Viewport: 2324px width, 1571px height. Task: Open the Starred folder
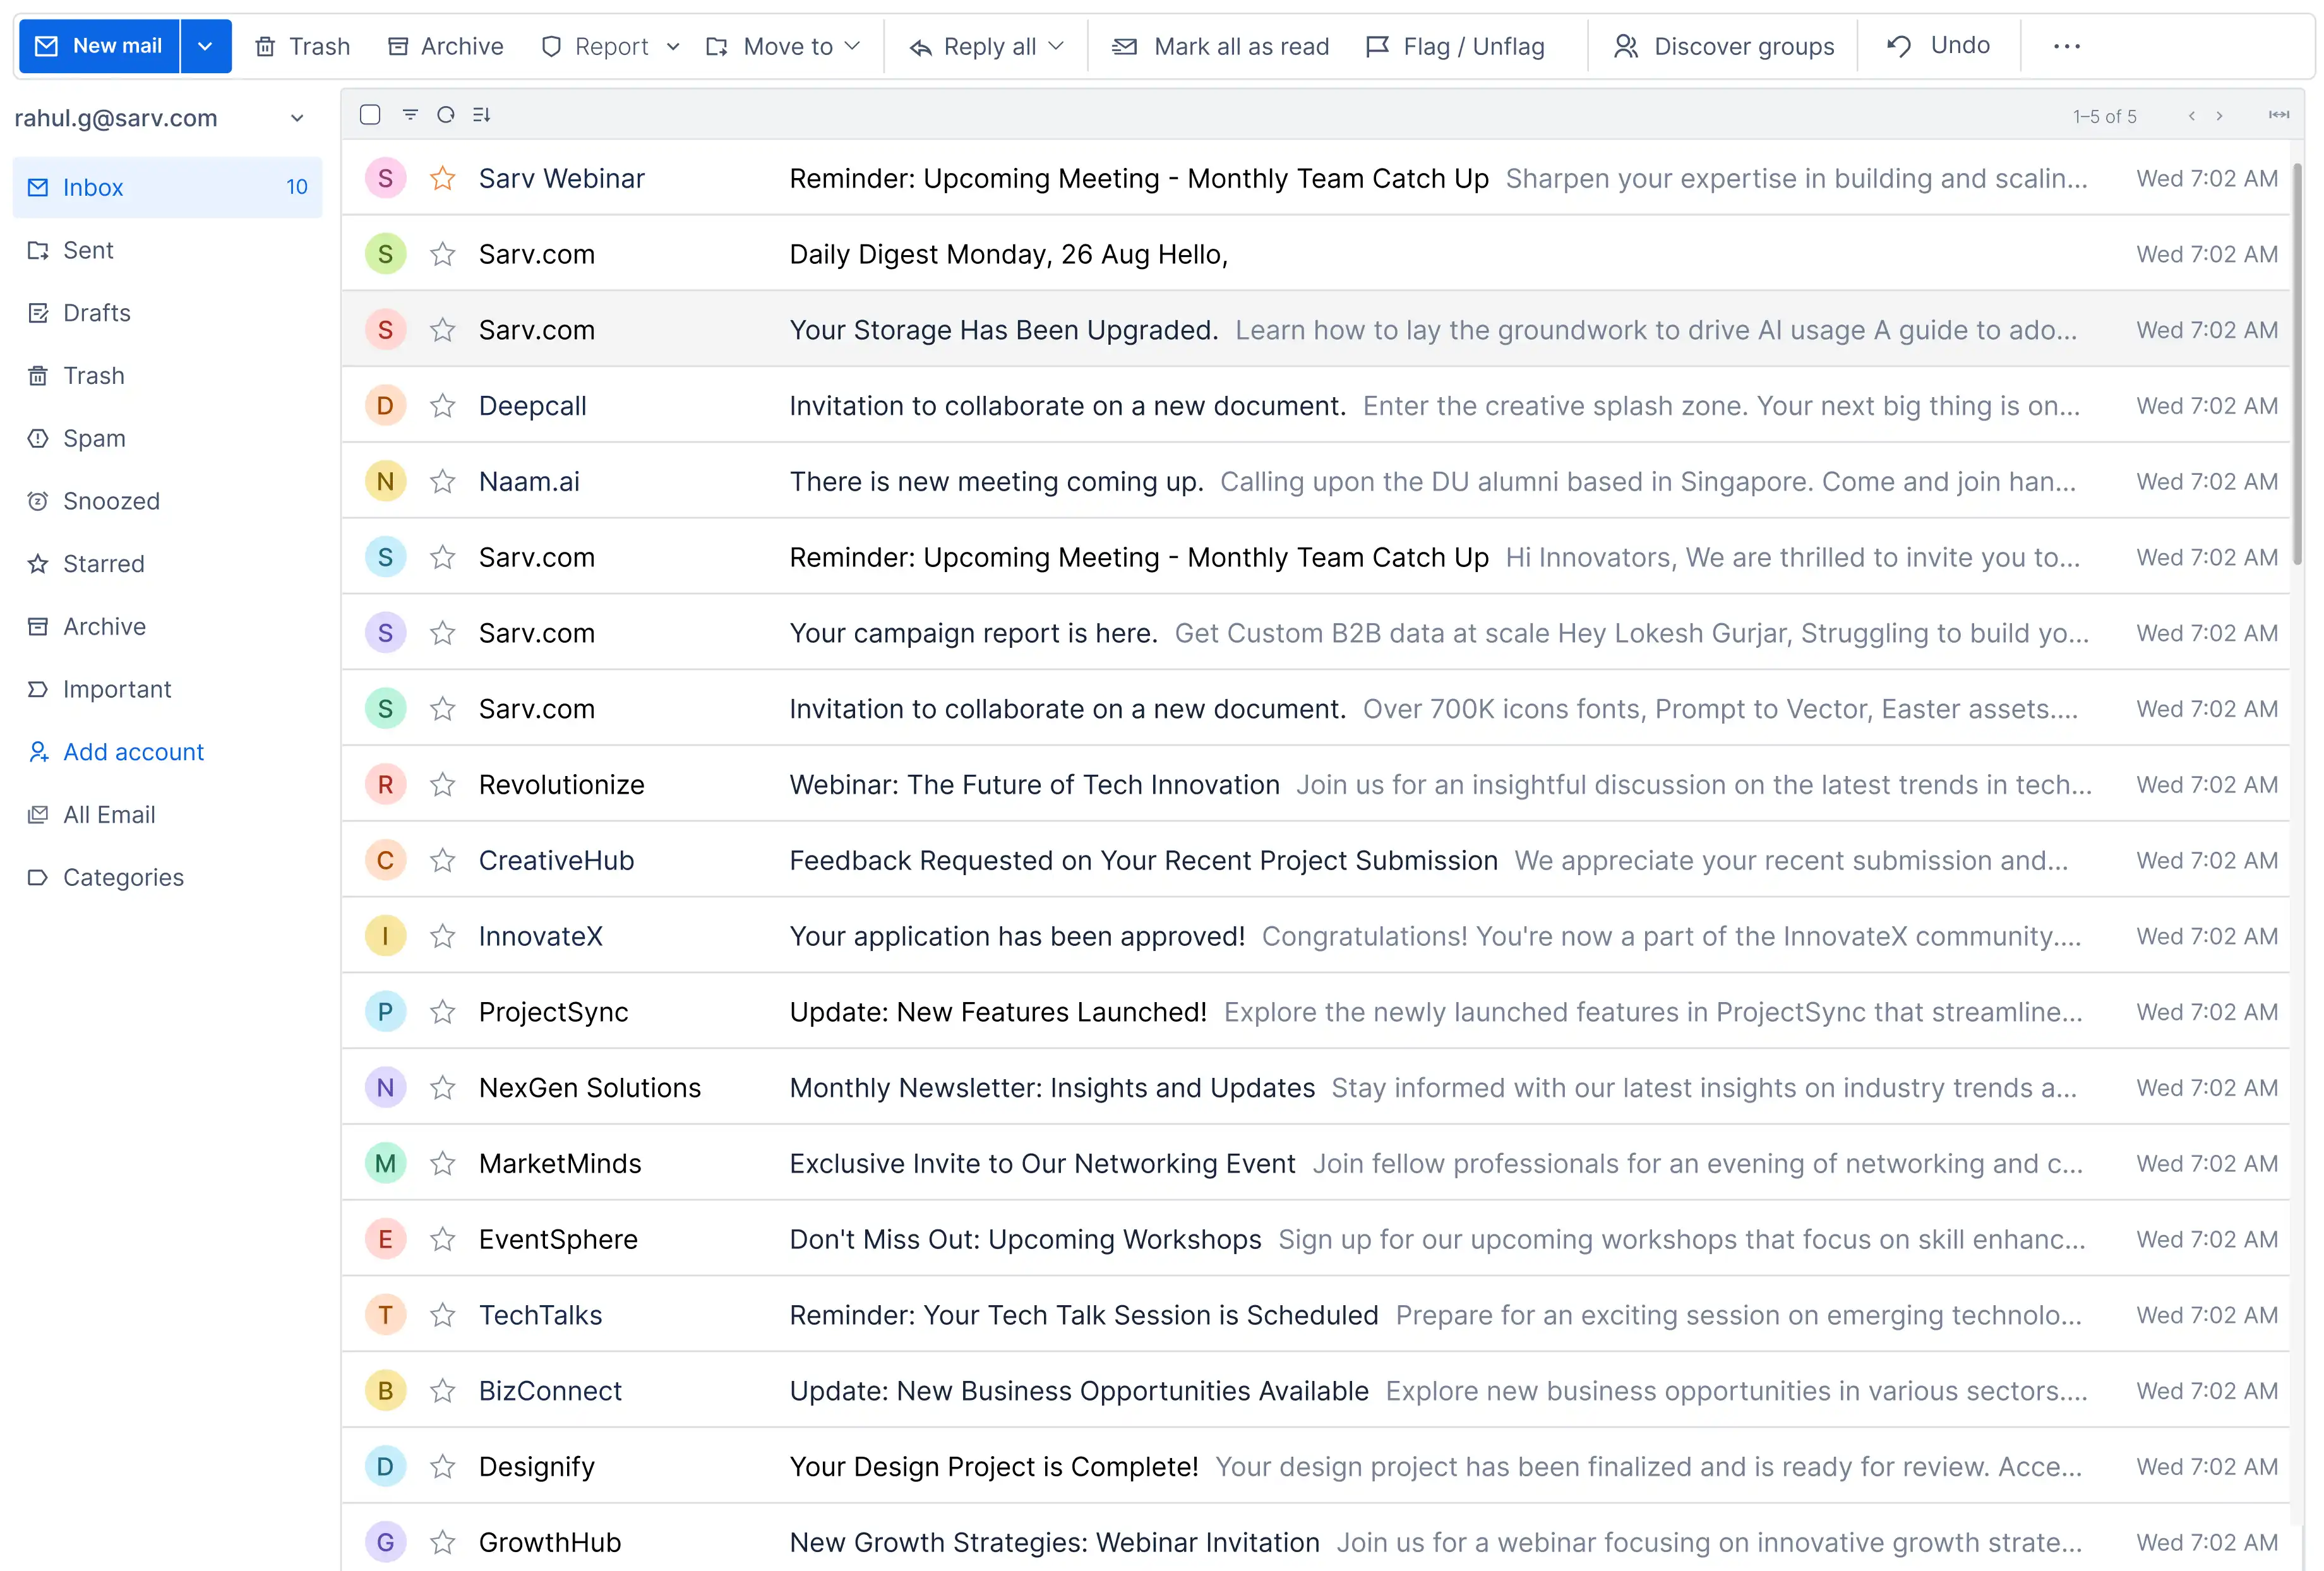click(104, 563)
